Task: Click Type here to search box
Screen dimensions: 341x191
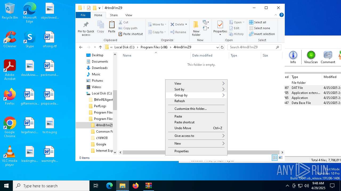Action: pyautogui.click(x=51, y=186)
